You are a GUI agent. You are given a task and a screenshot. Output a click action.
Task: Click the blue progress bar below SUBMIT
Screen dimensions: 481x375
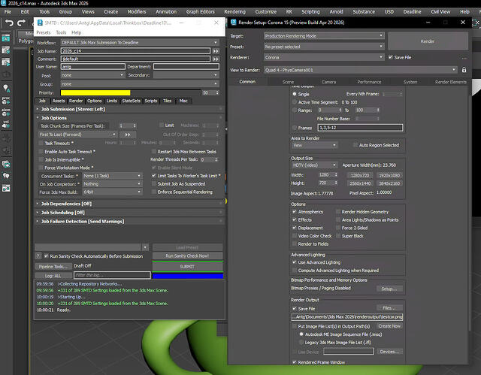click(x=187, y=277)
